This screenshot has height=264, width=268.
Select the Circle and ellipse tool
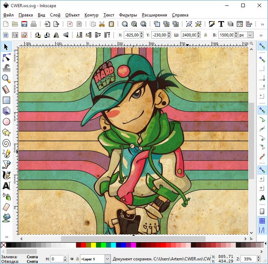pos(6,121)
